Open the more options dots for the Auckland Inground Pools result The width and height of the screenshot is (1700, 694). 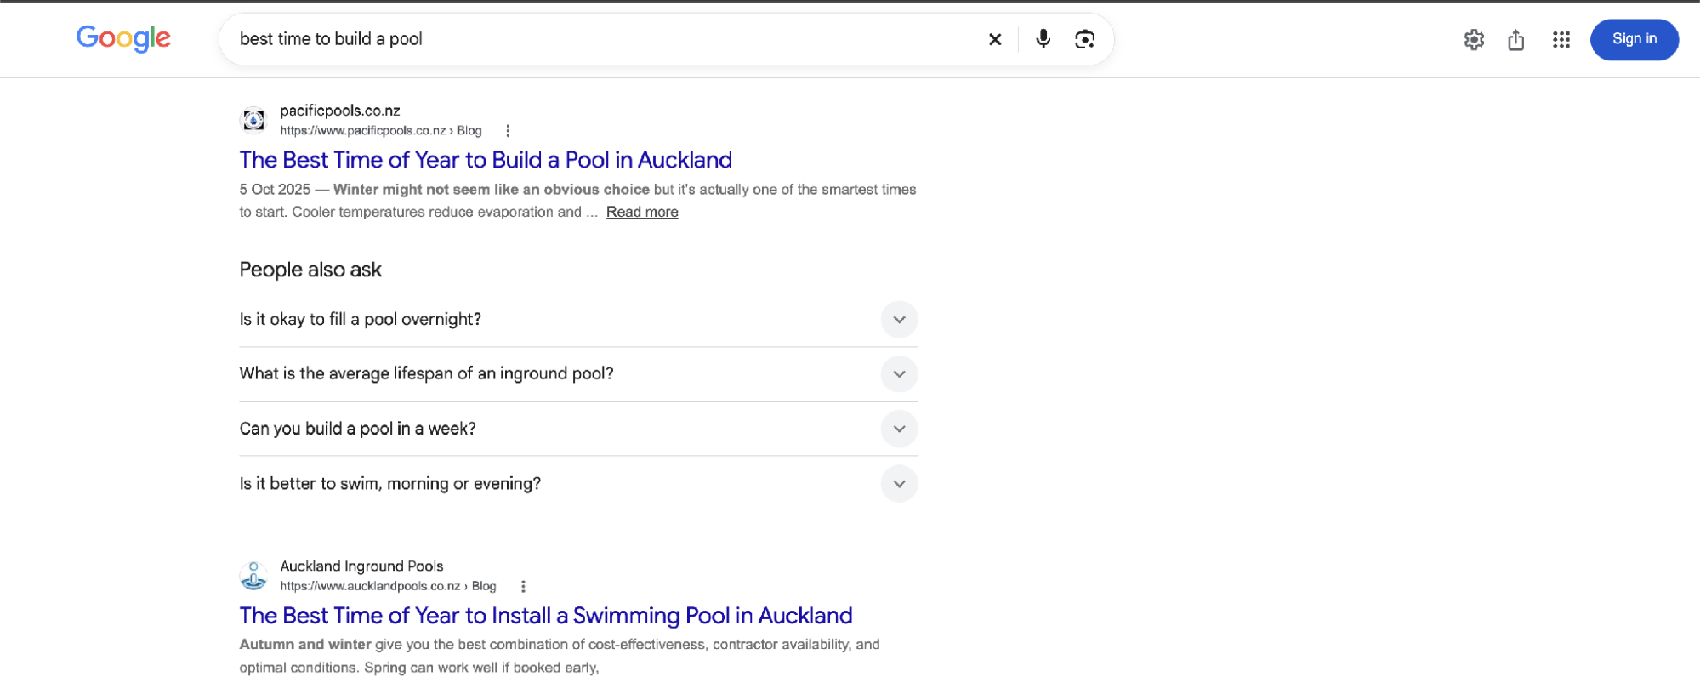pyautogui.click(x=523, y=586)
